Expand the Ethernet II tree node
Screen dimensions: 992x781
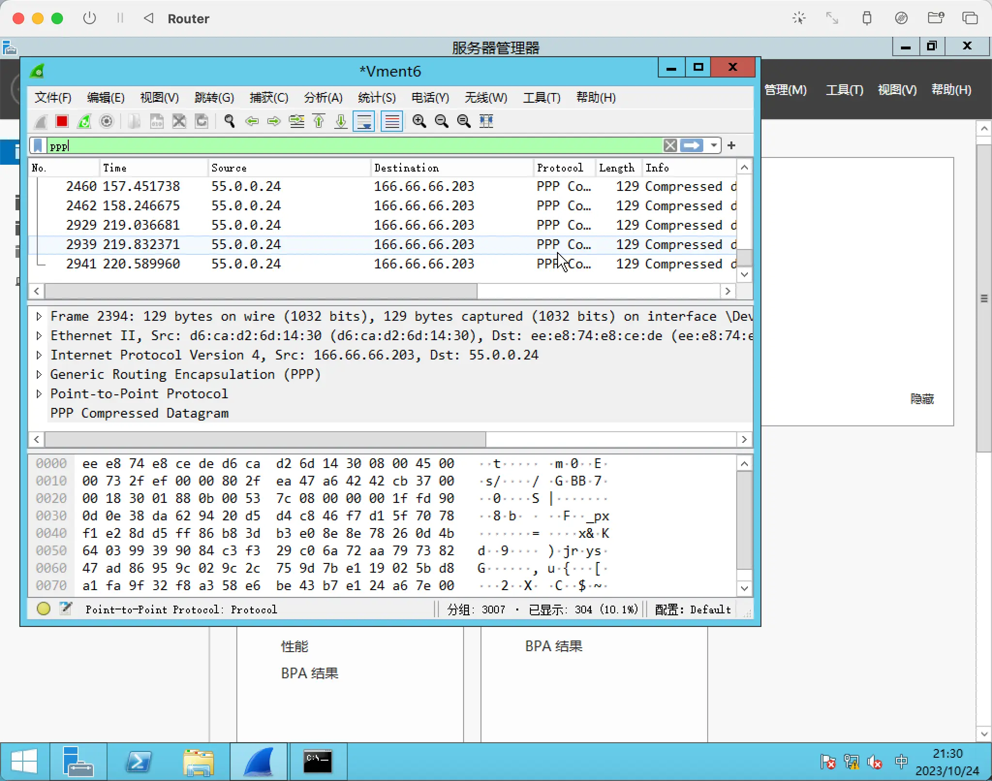click(39, 336)
